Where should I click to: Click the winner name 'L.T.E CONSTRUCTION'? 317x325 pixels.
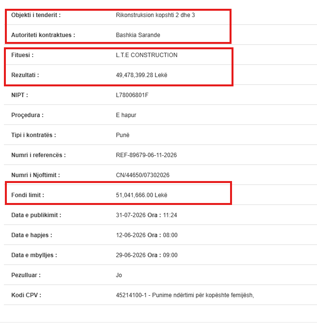point(147,55)
